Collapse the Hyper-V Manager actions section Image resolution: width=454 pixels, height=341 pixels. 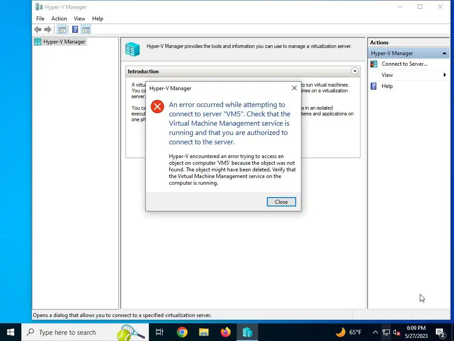(444, 53)
